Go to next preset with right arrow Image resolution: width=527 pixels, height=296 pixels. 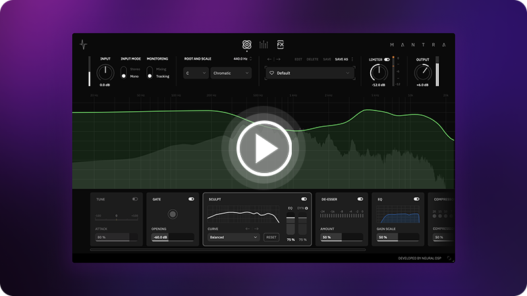click(x=278, y=59)
